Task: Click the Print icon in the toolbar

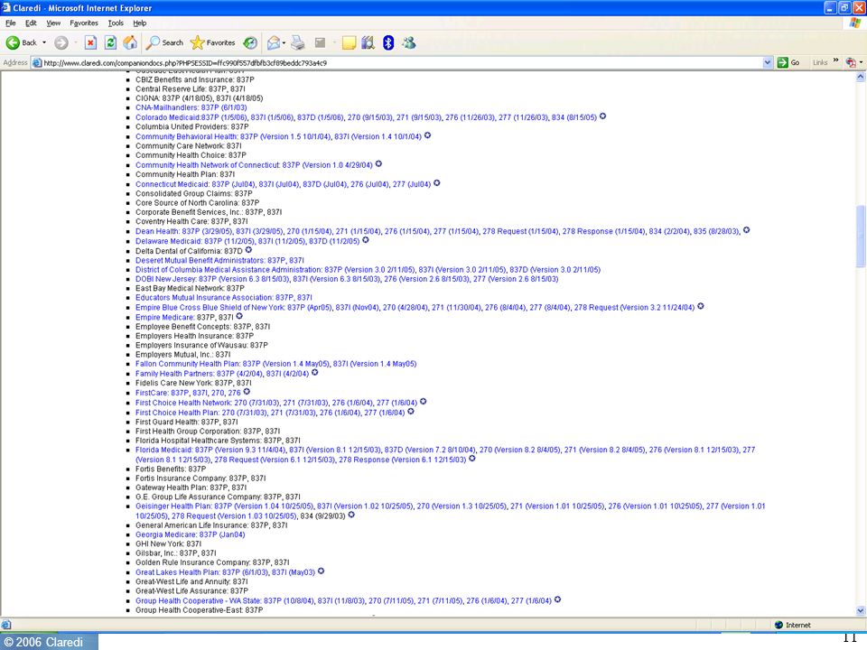Action: 298,42
